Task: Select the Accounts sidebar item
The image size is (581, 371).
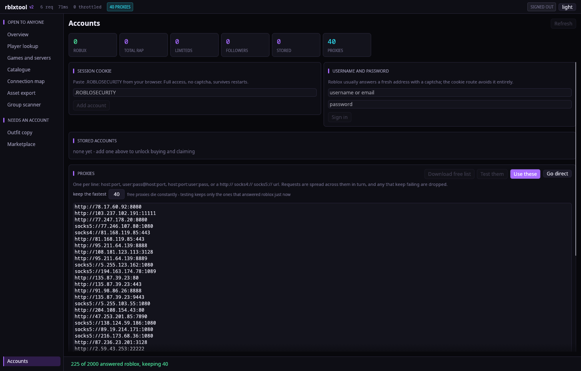Action: coord(31,361)
